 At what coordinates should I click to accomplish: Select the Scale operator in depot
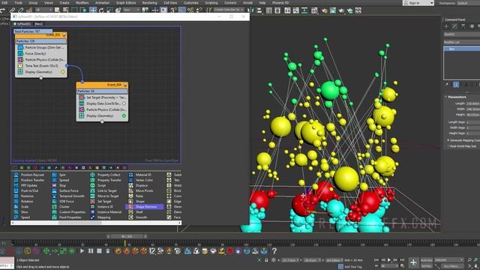(x=21, y=207)
